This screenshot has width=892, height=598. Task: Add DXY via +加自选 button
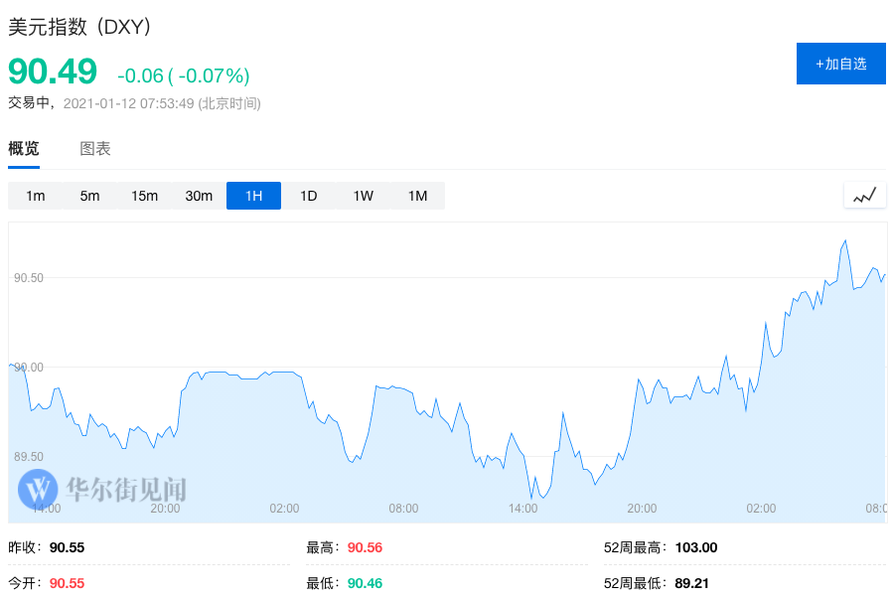tap(840, 64)
